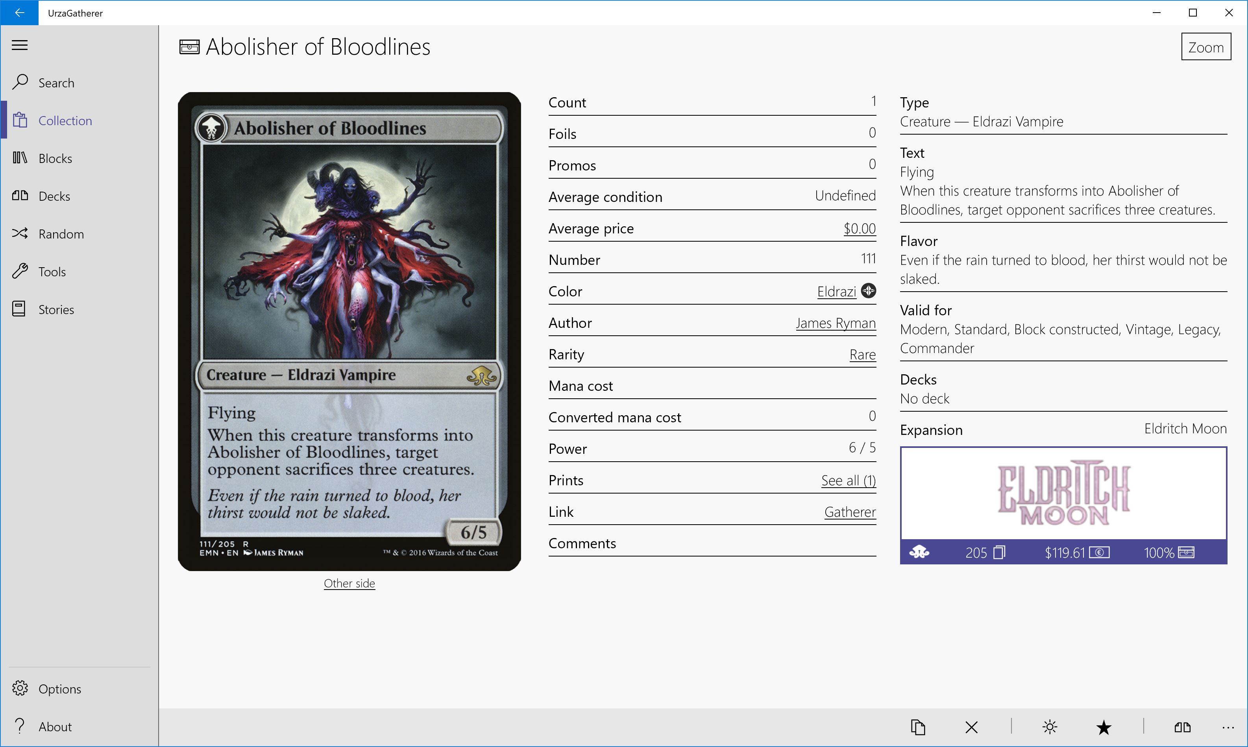Click the Blocks books icon
The image size is (1248, 747).
tap(20, 157)
